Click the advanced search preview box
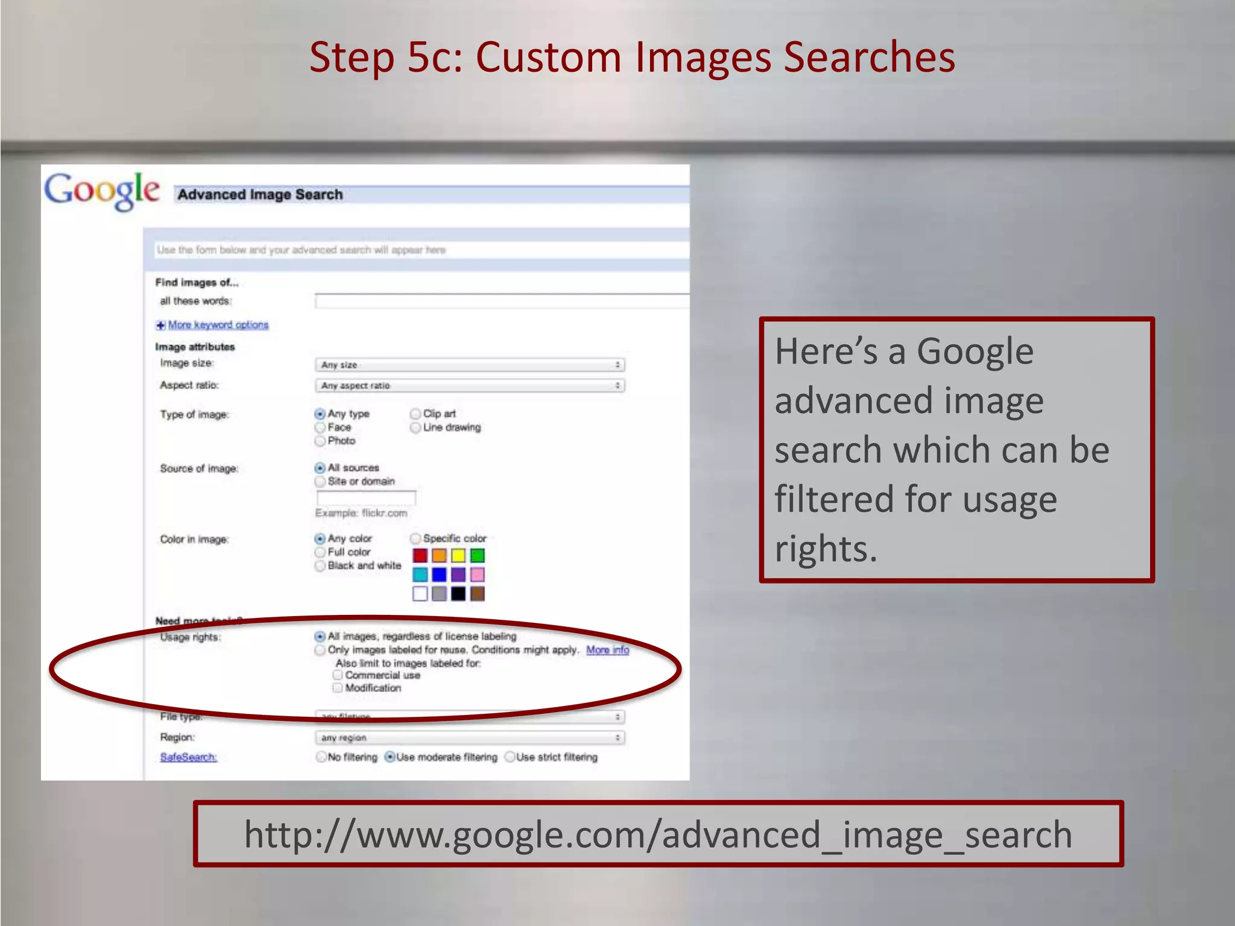Viewport: 1235px width, 926px height. point(421,250)
